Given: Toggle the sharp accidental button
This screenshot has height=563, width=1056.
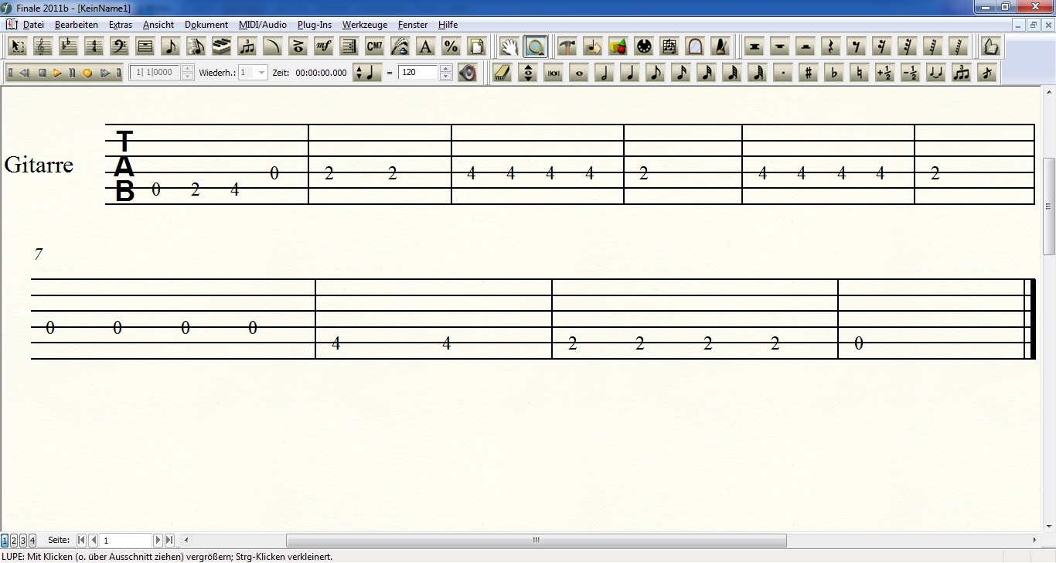Looking at the screenshot, I should 808,73.
